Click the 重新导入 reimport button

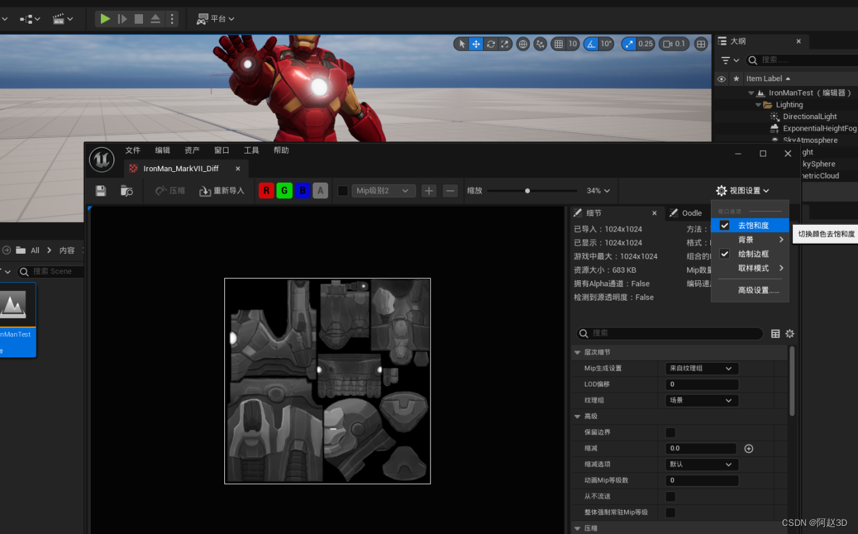222,191
